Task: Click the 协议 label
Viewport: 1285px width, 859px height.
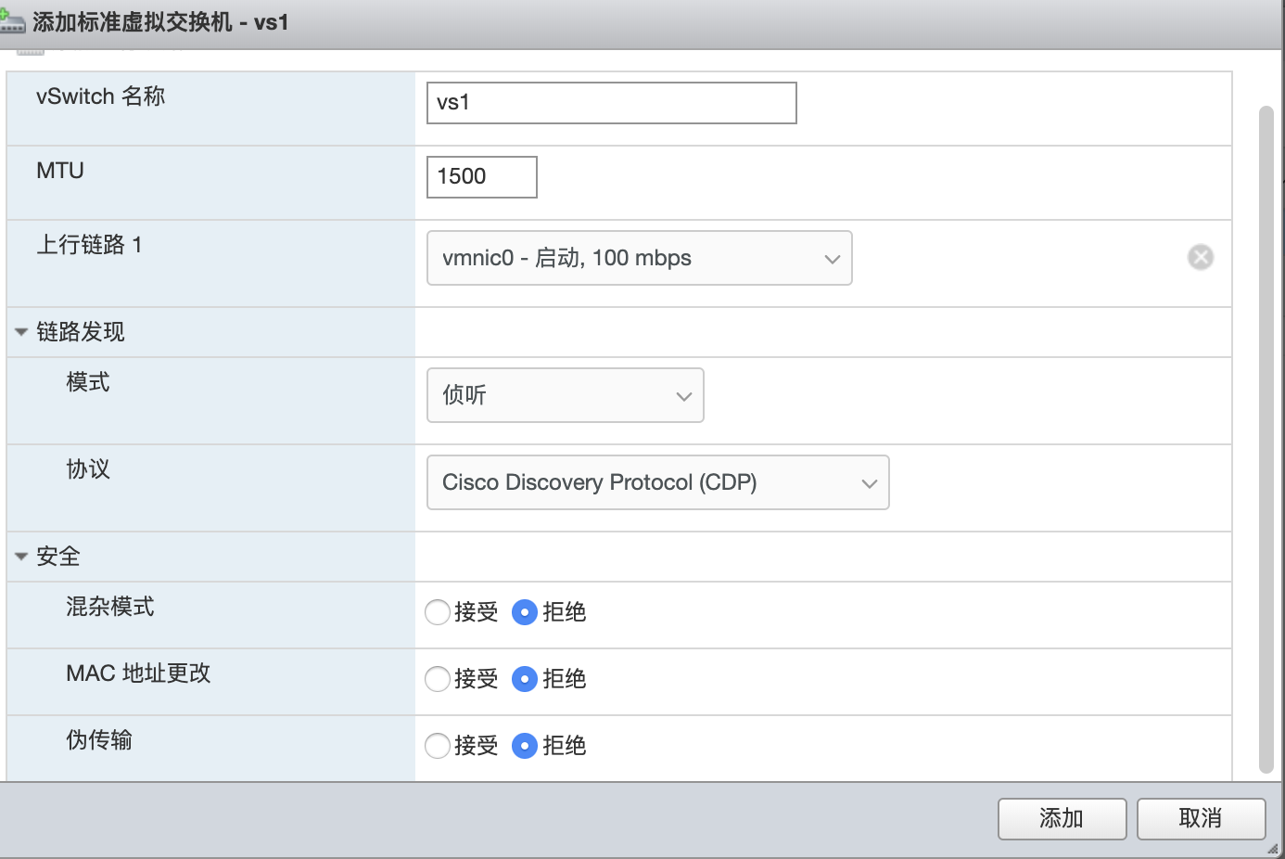Action: (88, 469)
